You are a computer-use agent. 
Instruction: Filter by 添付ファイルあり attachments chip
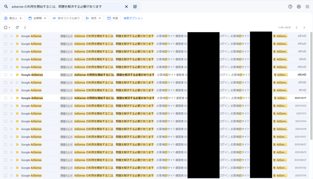[66, 18]
